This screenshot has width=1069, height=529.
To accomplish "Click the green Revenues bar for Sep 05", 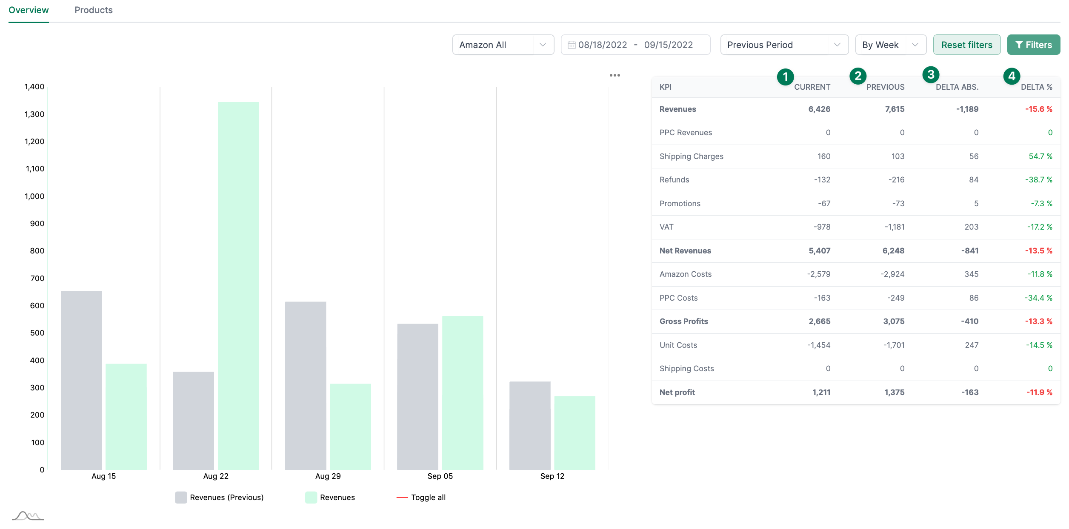I will coord(463,393).
